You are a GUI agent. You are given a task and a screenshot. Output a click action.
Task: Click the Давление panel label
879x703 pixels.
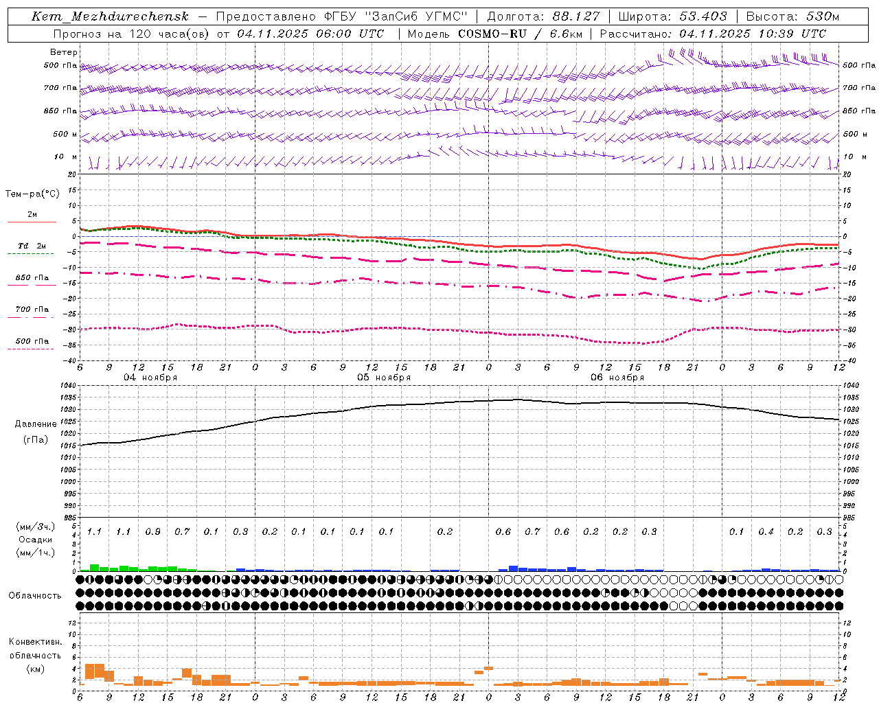tap(36, 424)
